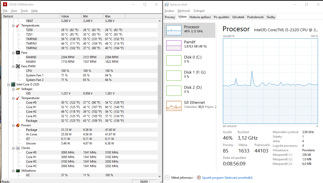Collapse the Clocks tree node

(x=13, y=148)
